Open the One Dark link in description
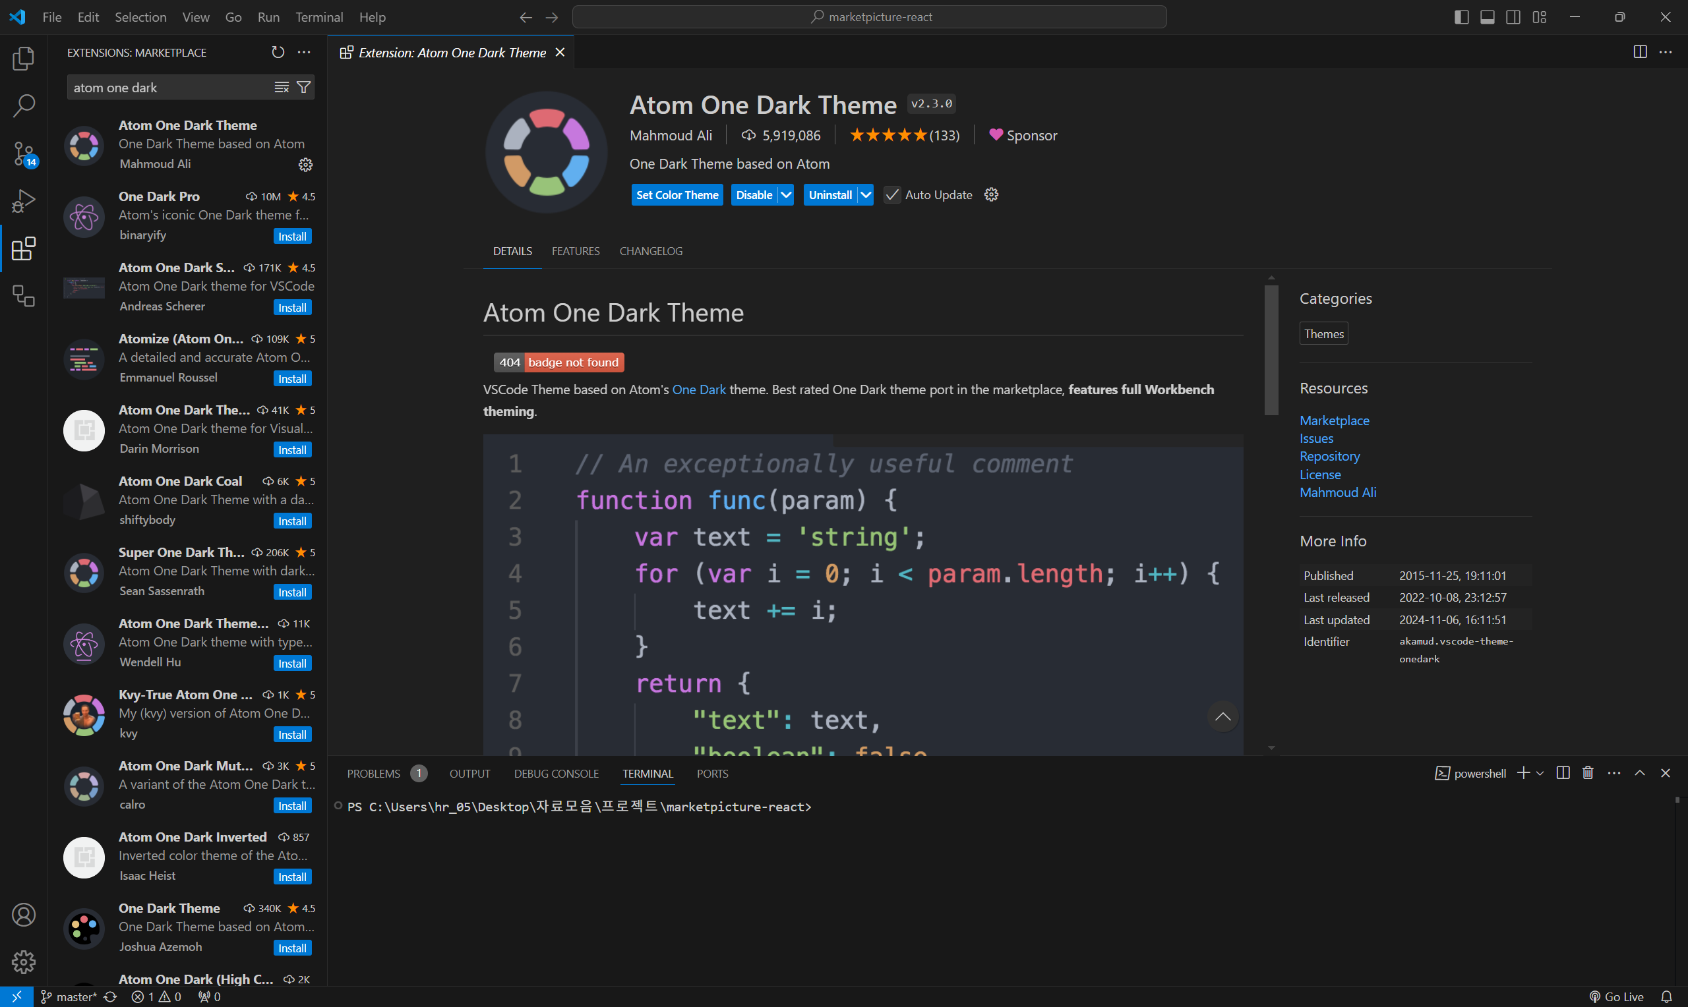The height and width of the screenshot is (1007, 1688). click(698, 389)
